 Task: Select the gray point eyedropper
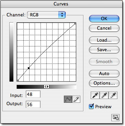(x=104, y=95)
